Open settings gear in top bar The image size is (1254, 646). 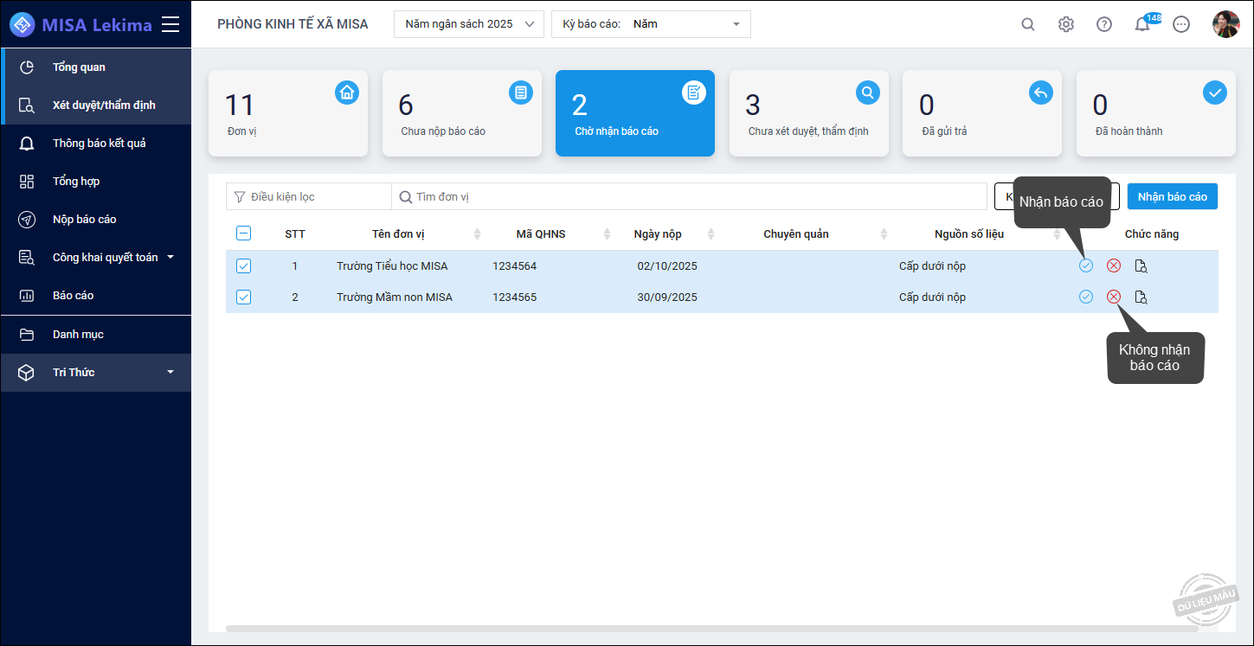(1066, 24)
